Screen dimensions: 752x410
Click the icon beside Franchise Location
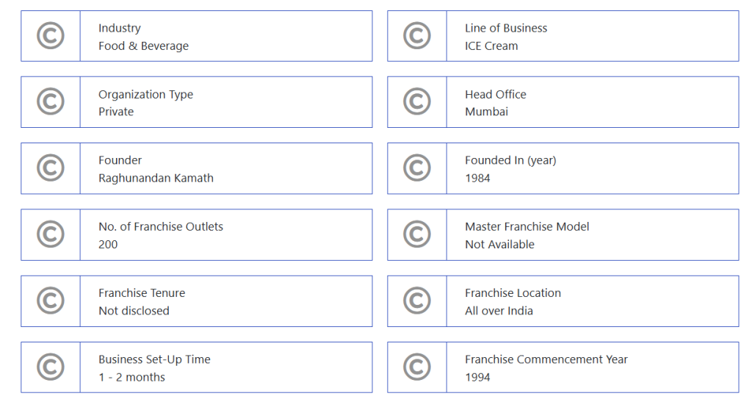pyautogui.click(x=417, y=301)
